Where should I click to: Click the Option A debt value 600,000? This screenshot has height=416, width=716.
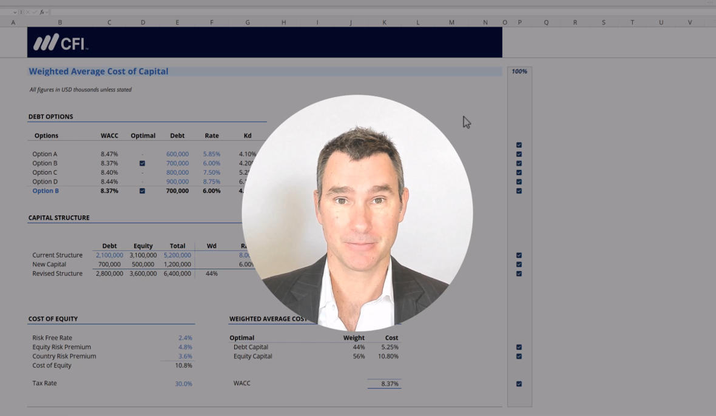177,154
